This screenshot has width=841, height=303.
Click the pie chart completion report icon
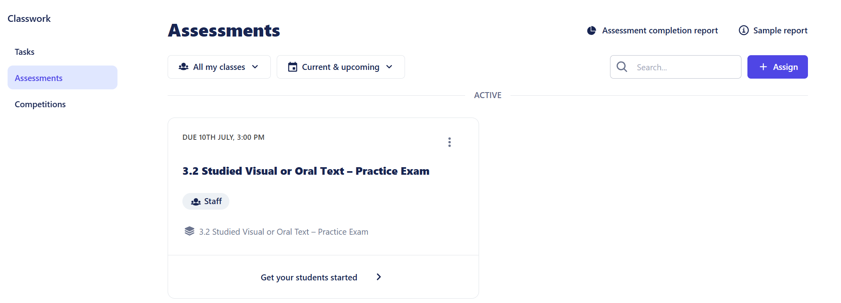coord(591,31)
